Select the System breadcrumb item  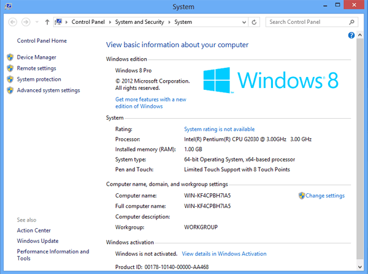point(183,22)
